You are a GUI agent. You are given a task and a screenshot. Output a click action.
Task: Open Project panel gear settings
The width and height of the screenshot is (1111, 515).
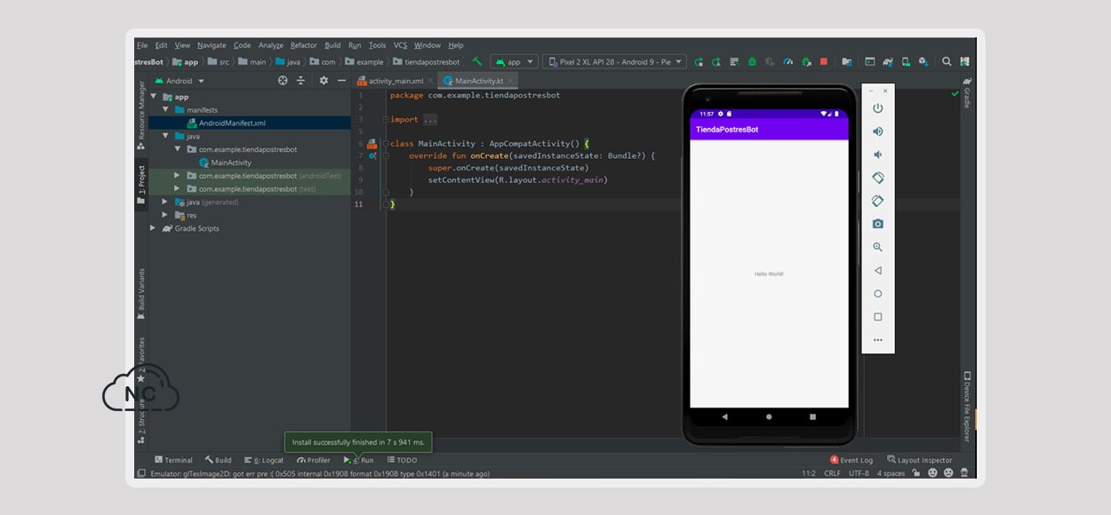pyautogui.click(x=324, y=81)
